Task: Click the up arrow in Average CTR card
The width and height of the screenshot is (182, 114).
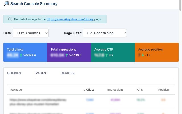Action: point(106,55)
